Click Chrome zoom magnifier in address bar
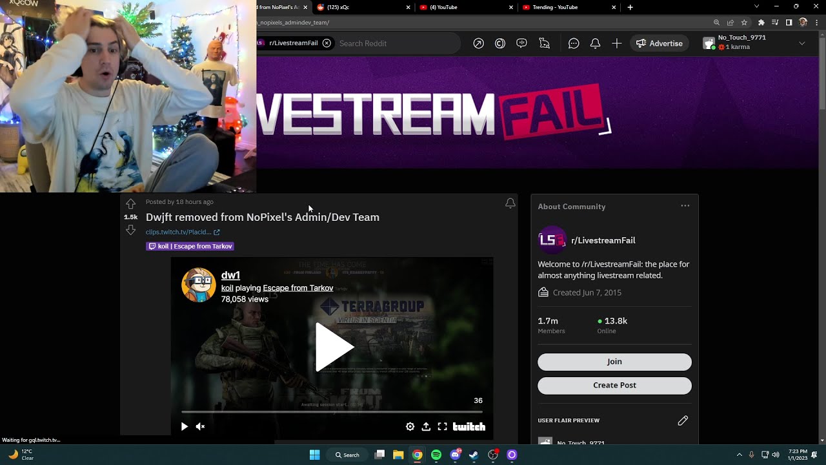 point(716,23)
